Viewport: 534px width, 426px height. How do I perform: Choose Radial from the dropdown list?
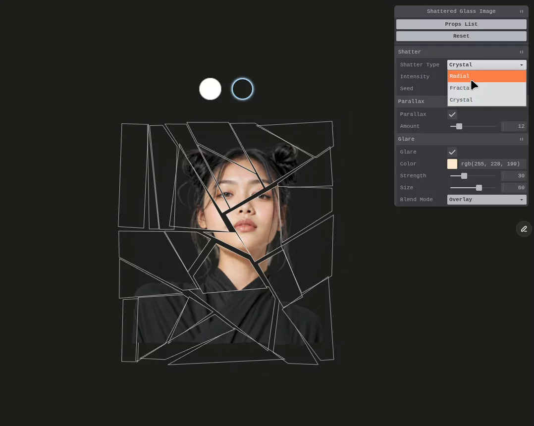[486, 76]
